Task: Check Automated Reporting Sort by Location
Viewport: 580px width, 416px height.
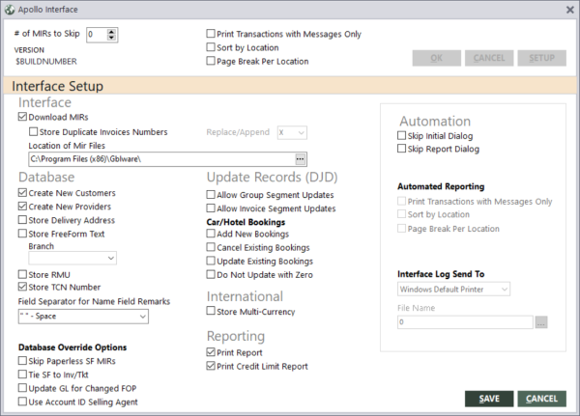Action: pyautogui.click(x=401, y=214)
